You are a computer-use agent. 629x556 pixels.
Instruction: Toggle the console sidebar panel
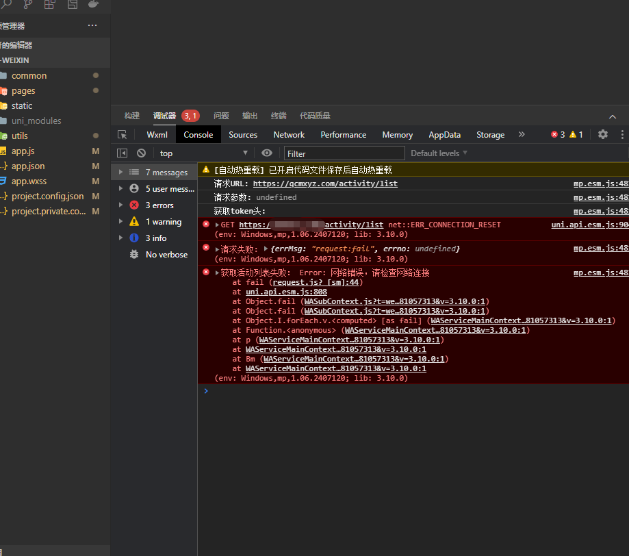pos(122,153)
